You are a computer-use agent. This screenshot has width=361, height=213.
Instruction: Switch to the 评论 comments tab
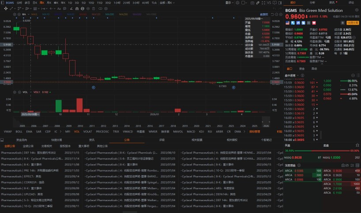click(x=351, y=3)
